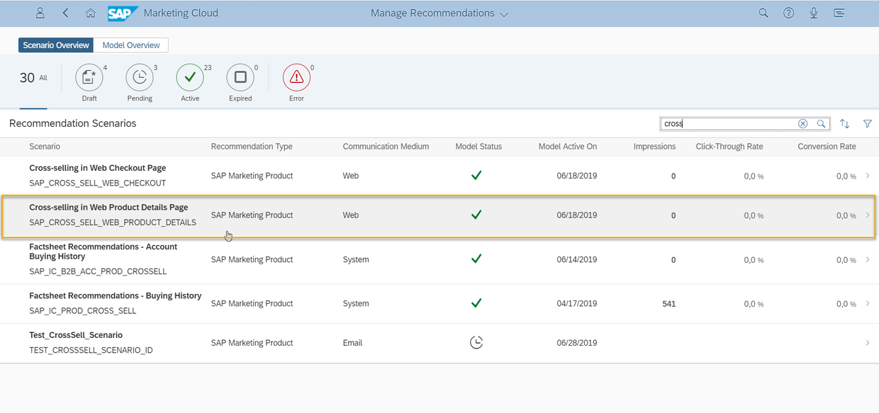Open the help question mark icon
Screen dimensions: 879x413
pyautogui.click(x=788, y=13)
